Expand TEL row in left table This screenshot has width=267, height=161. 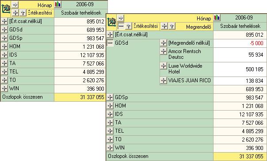[4, 72]
